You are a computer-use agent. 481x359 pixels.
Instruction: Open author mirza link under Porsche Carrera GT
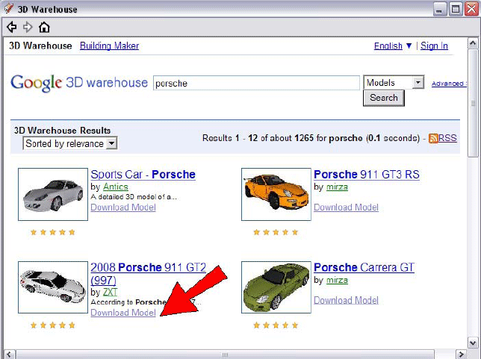click(337, 280)
